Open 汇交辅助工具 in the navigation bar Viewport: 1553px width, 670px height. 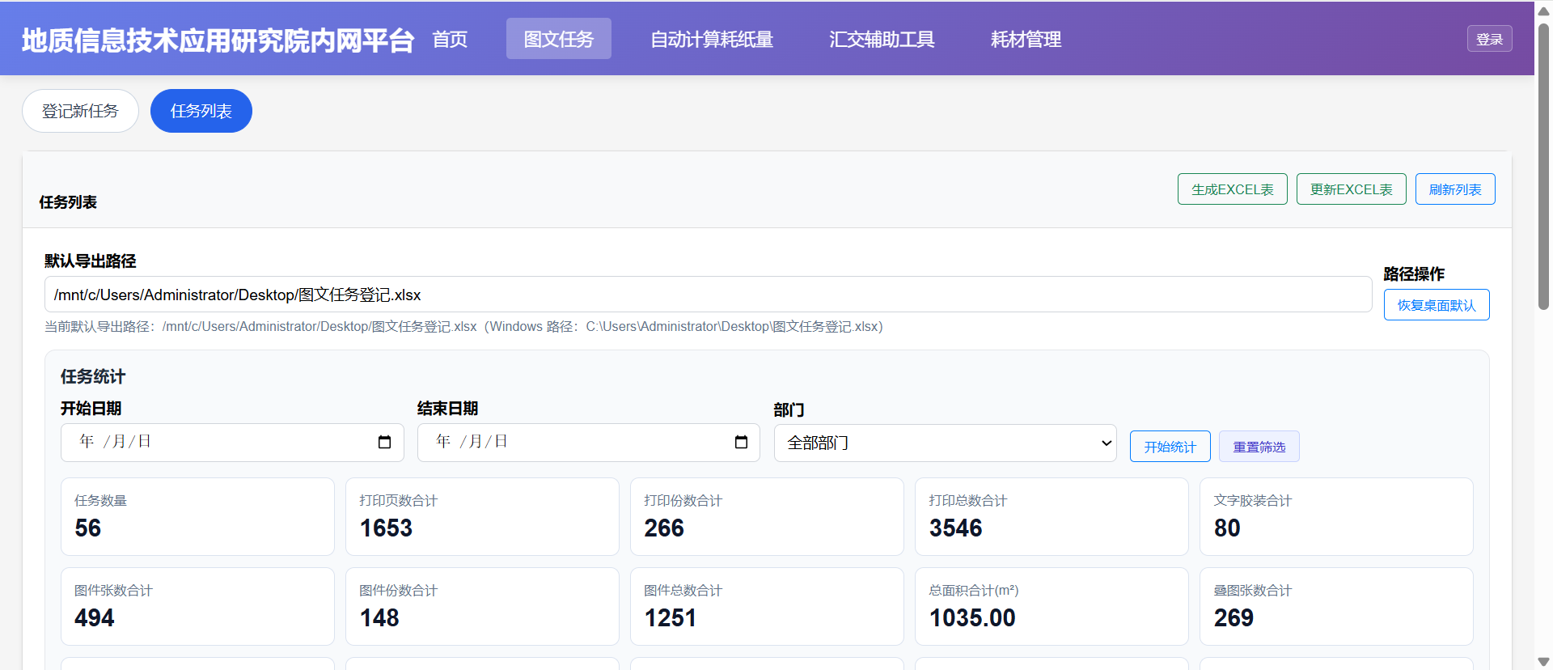882,39
